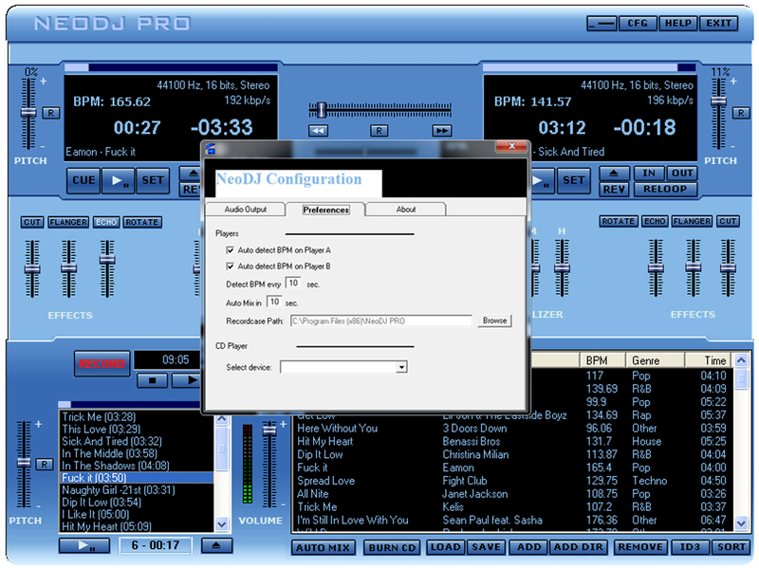Open the ID3 tag editor button
Viewport: 759px width, 568px height.
[x=691, y=547]
